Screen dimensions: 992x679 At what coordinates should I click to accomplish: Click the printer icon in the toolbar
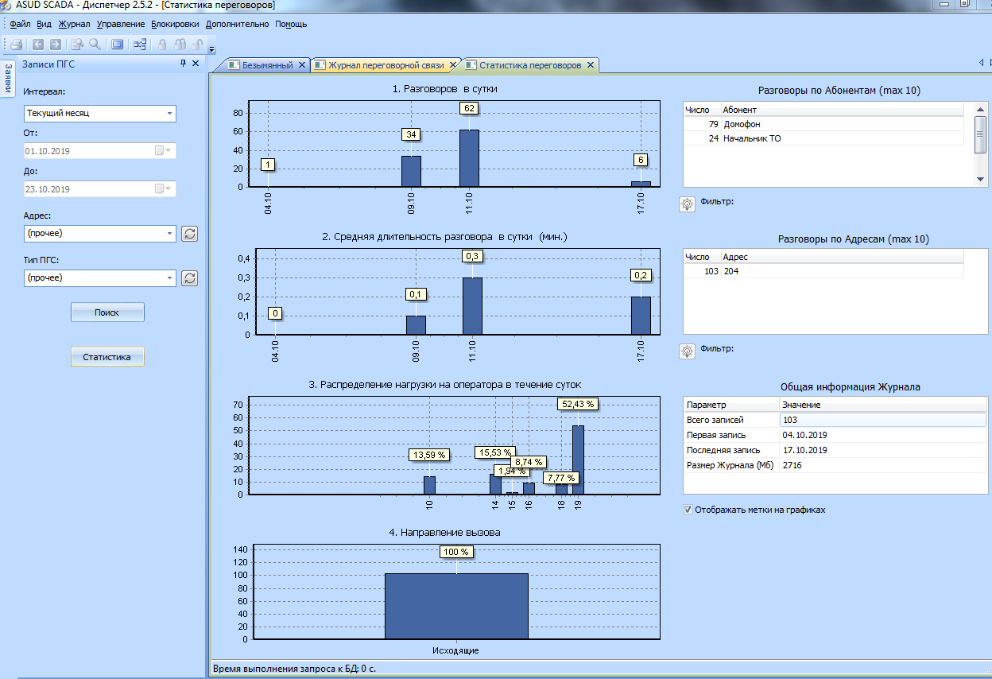16,45
